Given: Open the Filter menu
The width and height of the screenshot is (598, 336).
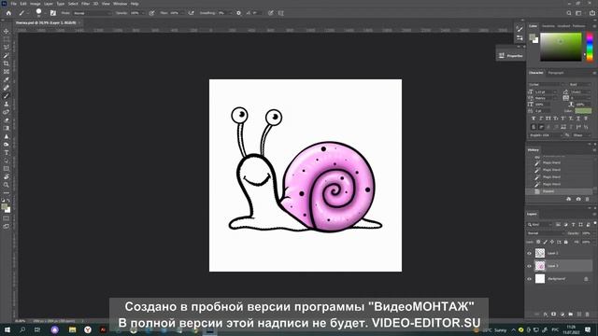Looking at the screenshot, I should 85,4.
